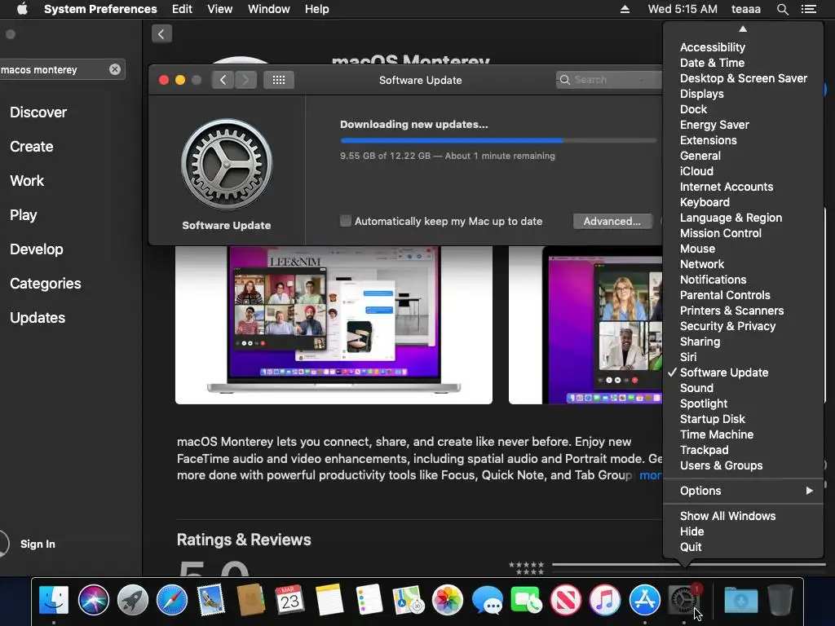The height and width of the screenshot is (626, 835).
Task: Go forward in Software Update window
Action: point(245,80)
